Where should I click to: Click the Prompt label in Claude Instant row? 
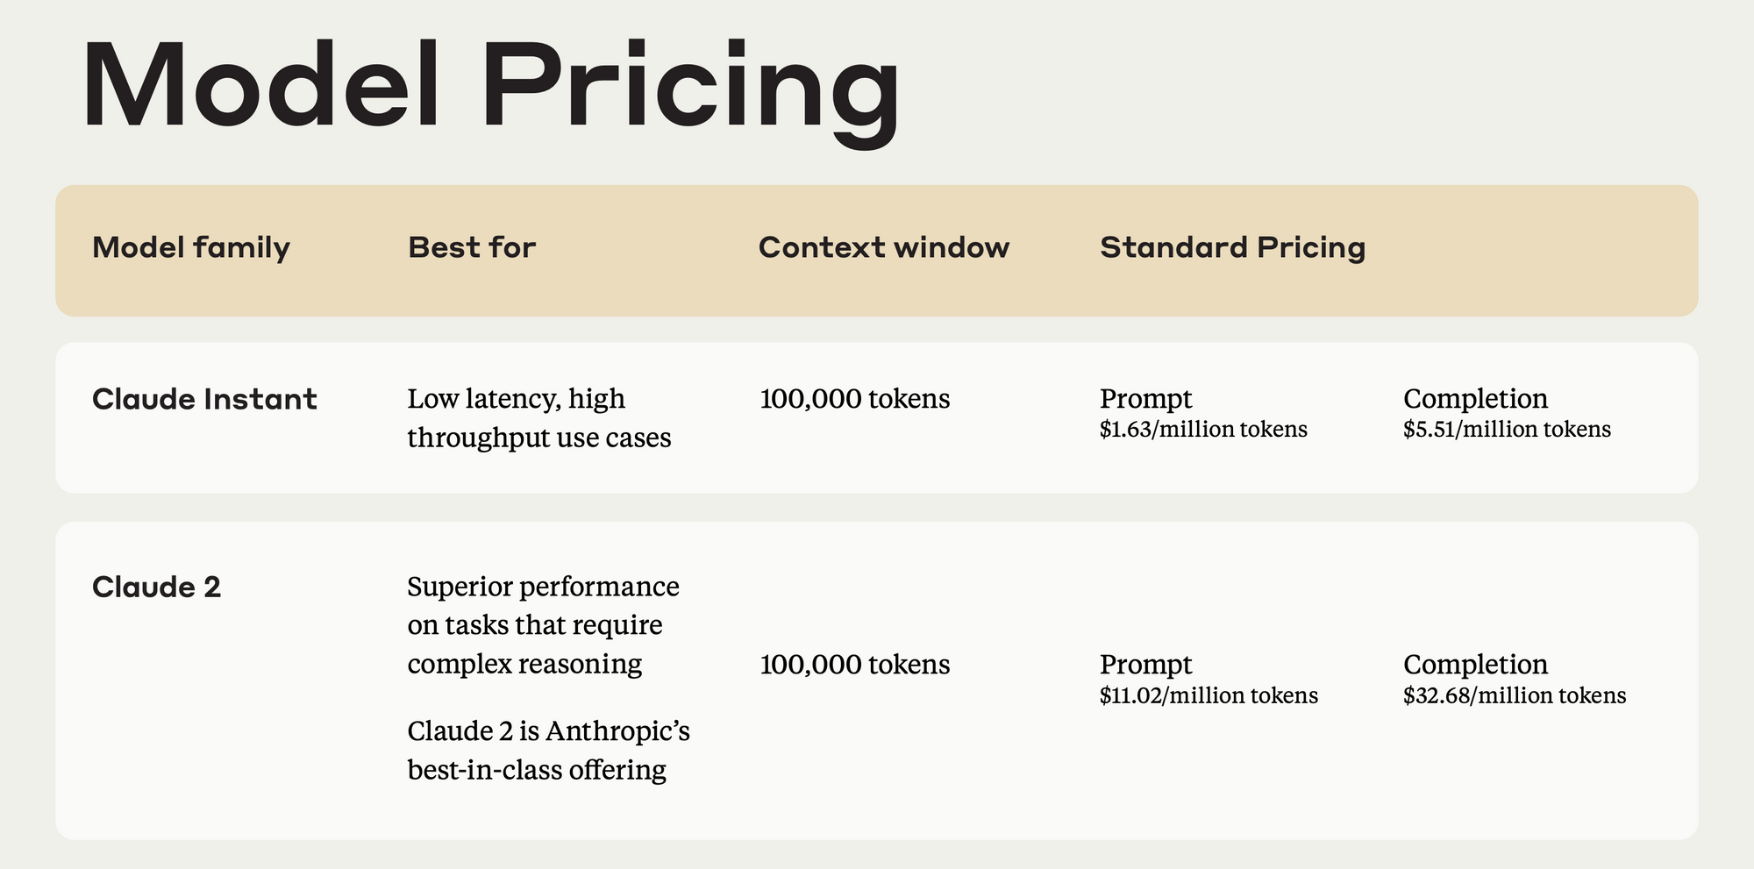click(1146, 399)
